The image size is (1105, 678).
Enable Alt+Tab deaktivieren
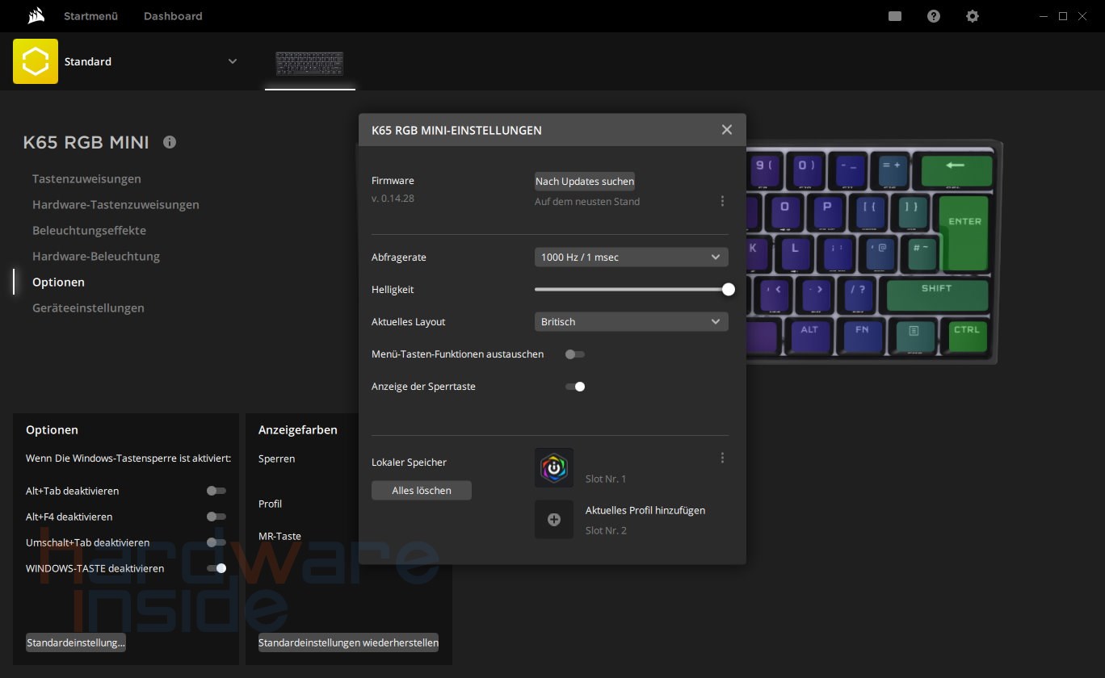pyautogui.click(x=216, y=491)
